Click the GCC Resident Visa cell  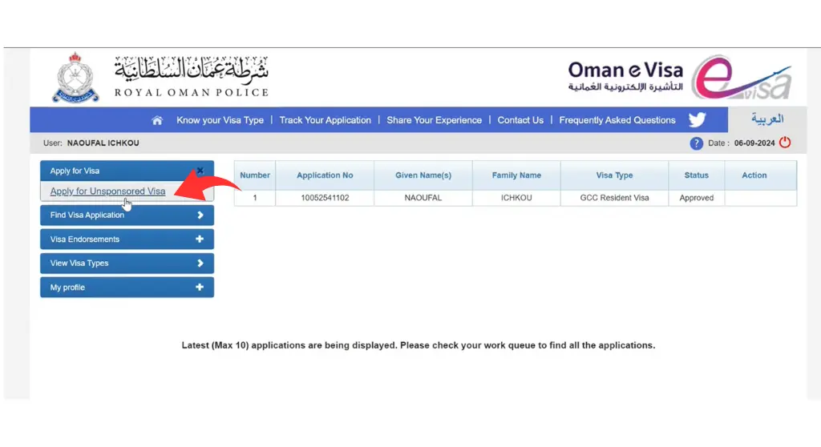point(614,198)
